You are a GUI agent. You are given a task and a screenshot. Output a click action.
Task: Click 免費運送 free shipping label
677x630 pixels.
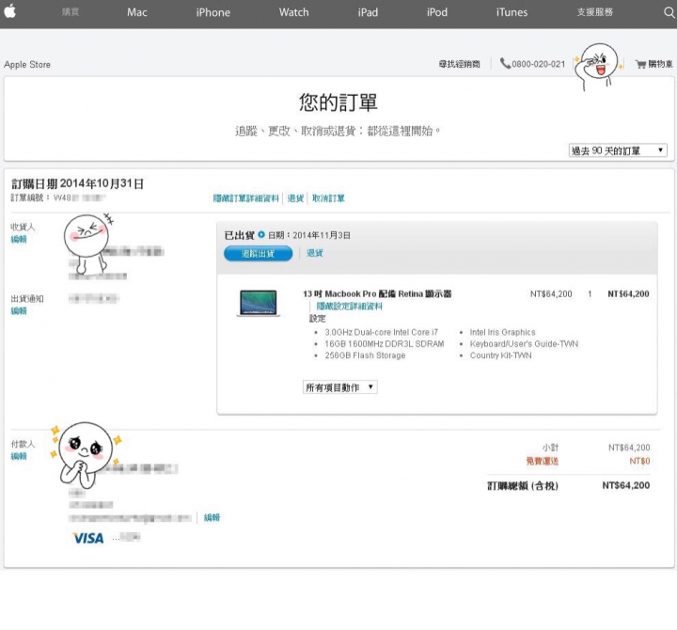[542, 461]
